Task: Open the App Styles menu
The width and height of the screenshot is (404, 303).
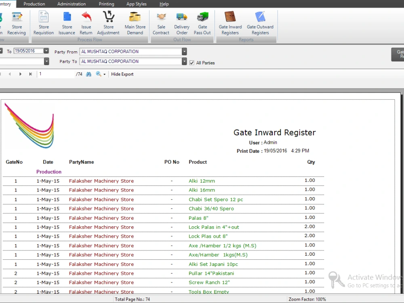Action: 136,4
